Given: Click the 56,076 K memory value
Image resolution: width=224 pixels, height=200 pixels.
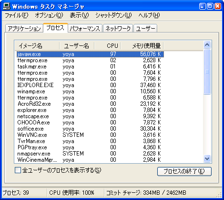Looking at the screenshot, I should click(x=151, y=54).
